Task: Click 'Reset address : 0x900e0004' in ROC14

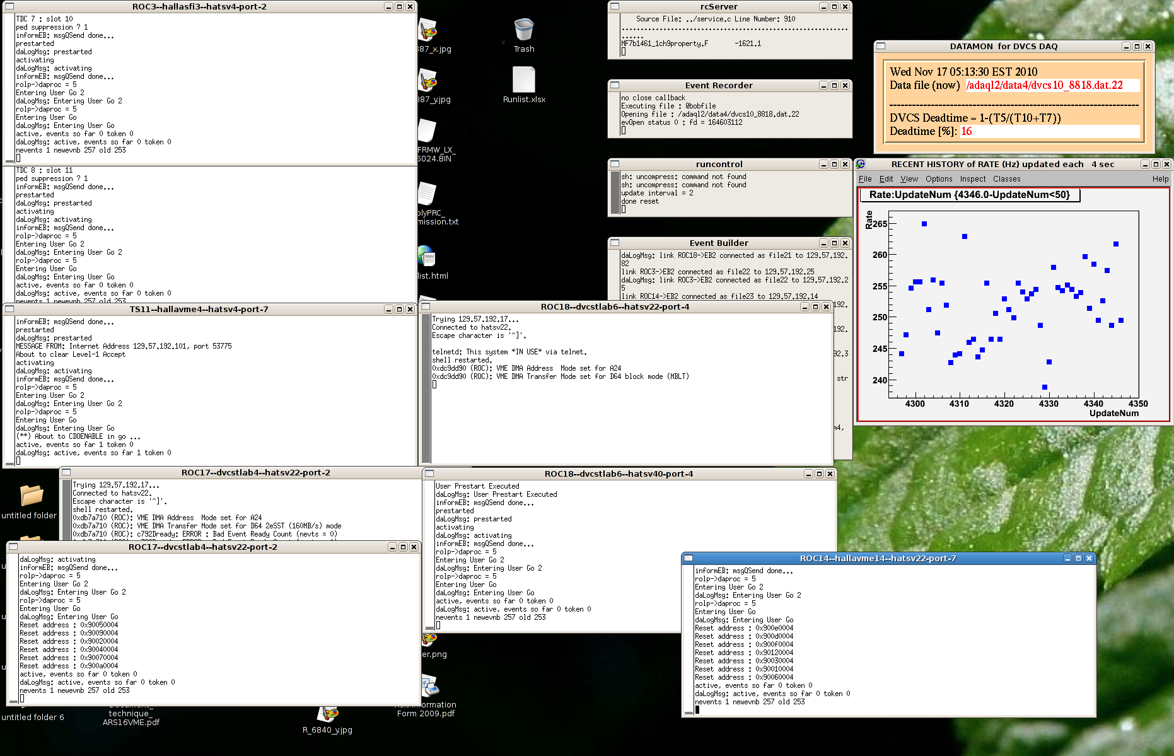Action: (744, 628)
